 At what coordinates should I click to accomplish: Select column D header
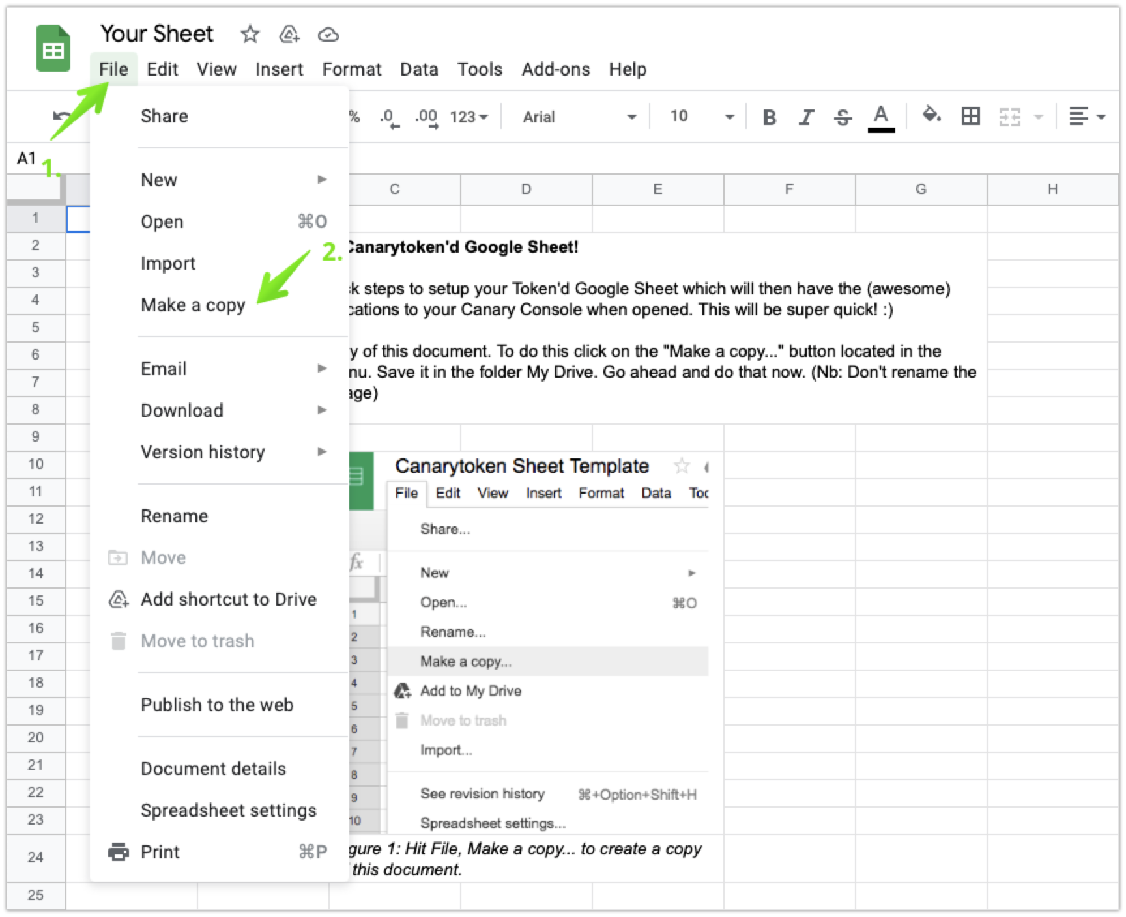tap(526, 190)
